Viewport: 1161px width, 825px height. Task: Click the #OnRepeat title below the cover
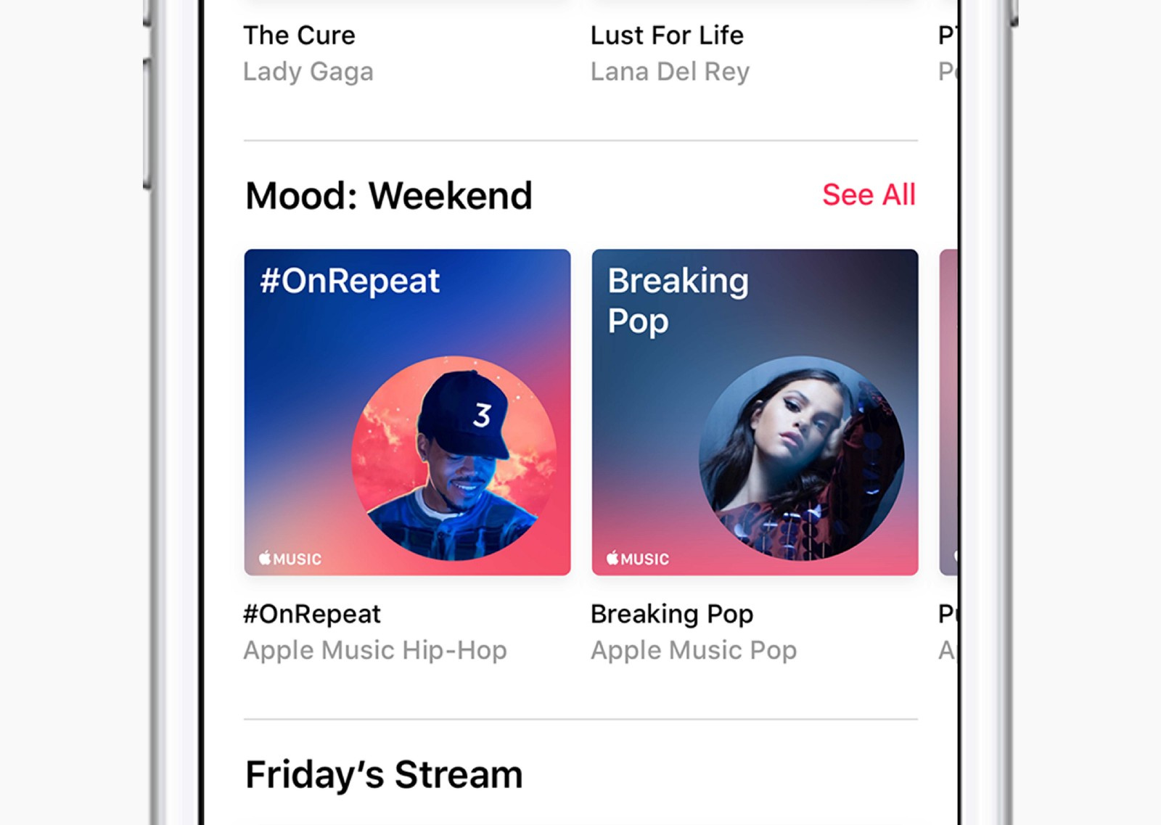pyautogui.click(x=312, y=615)
